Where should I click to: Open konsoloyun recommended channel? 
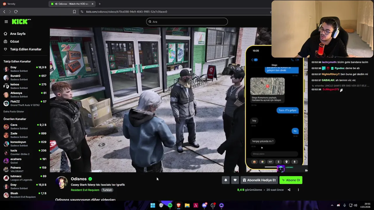[x=25, y=143]
